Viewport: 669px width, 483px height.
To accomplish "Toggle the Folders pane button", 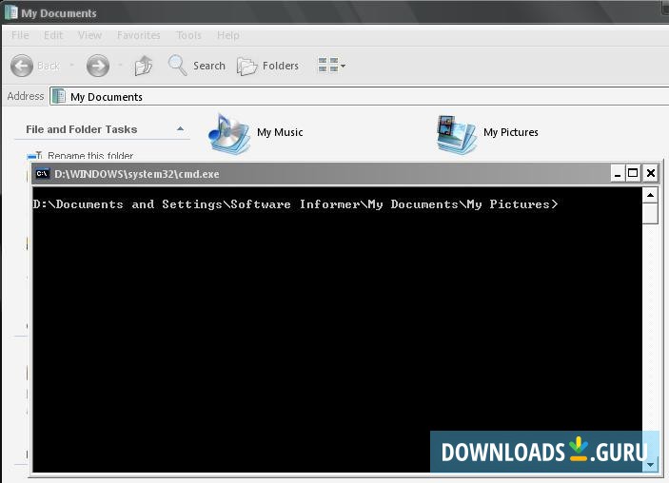I will coord(267,66).
